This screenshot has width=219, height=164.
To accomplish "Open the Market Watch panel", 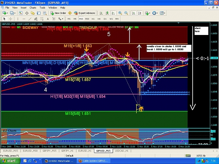I will (21, 13).
